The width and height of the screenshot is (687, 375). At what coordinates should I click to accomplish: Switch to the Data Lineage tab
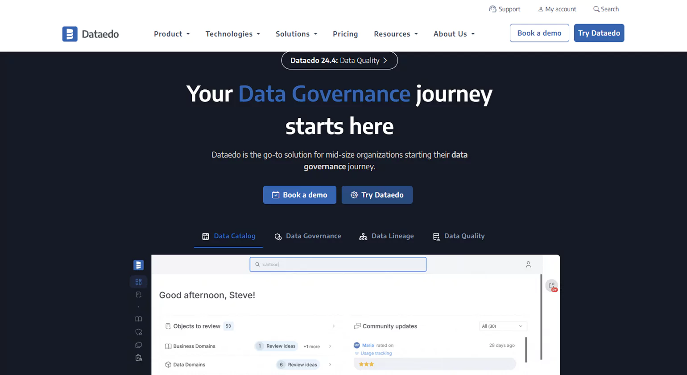click(x=386, y=236)
